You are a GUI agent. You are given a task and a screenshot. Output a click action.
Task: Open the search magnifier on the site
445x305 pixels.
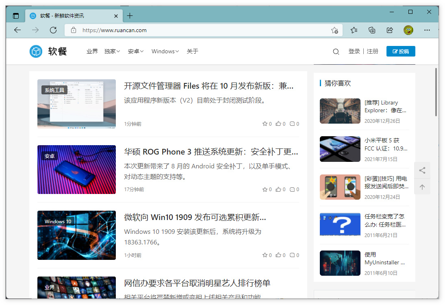point(336,51)
